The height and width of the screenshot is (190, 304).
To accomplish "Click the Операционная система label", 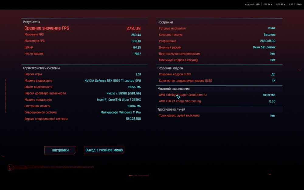I will (40, 112).
